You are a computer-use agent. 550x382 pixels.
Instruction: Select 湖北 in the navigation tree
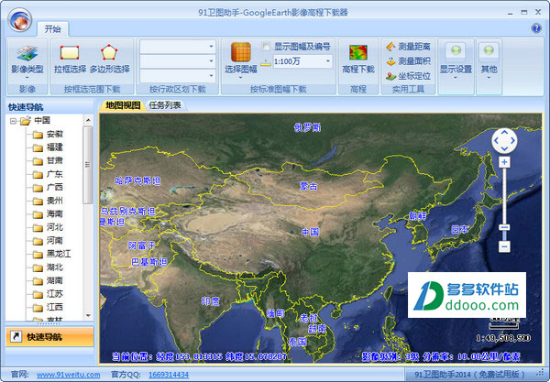[x=55, y=267]
